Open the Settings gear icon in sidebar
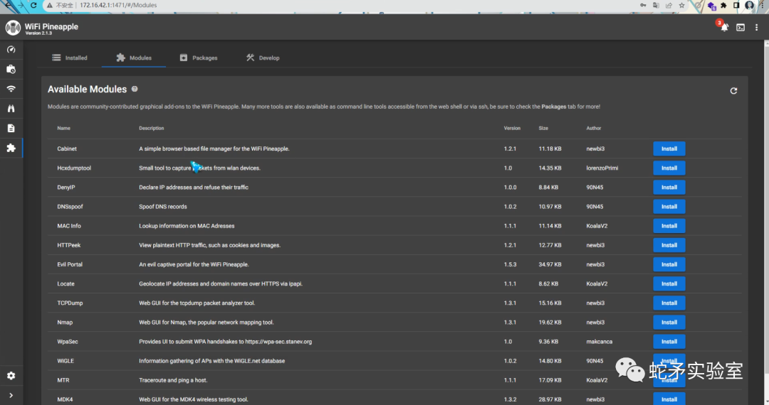Viewport: 769px width, 405px height. pos(11,376)
